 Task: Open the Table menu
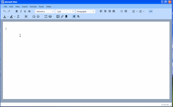48,7
